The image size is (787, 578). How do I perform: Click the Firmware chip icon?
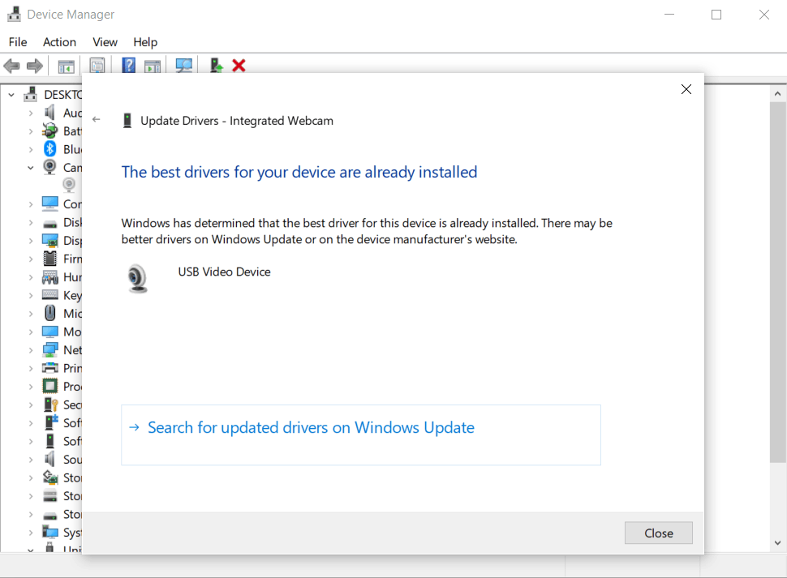(x=49, y=258)
